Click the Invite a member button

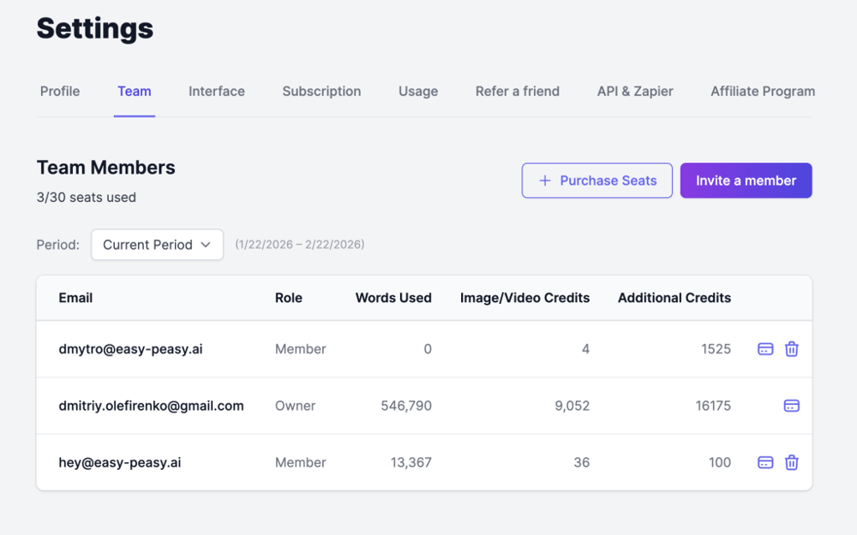pos(746,181)
